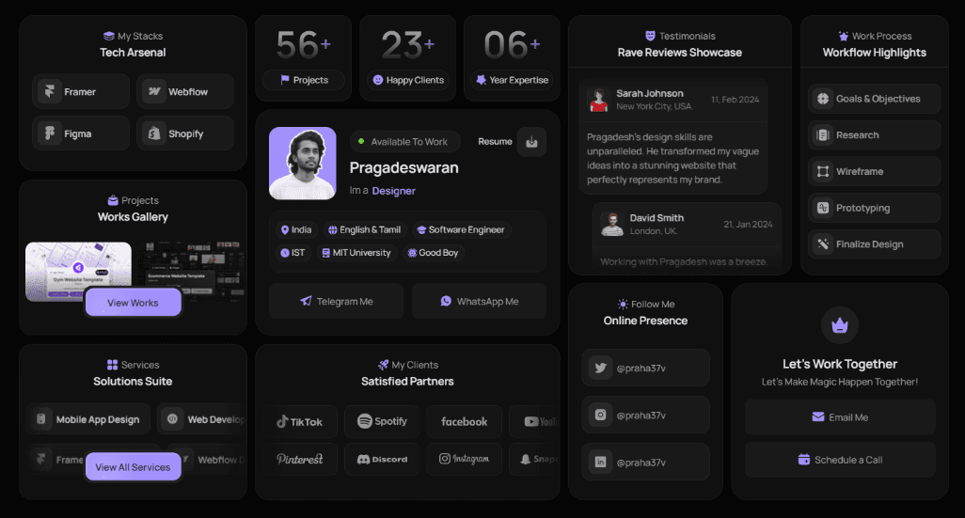This screenshot has width=965, height=518.
Task: Open the LinkedIn @praha37v handle
Action: coord(645,462)
